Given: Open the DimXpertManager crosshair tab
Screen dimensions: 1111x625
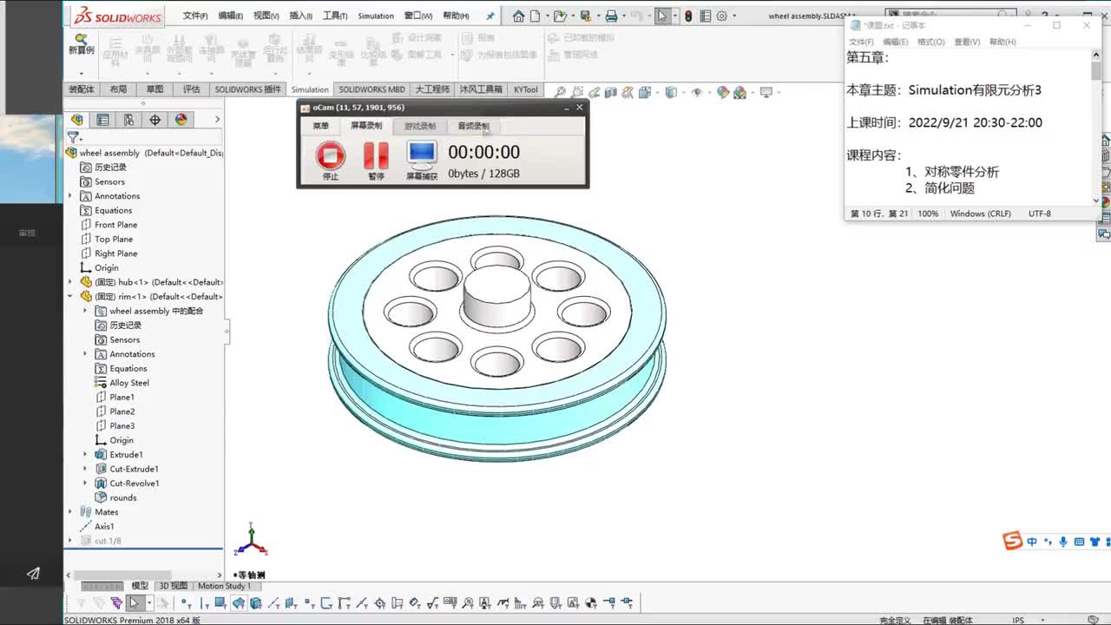Looking at the screenshot, I should coord(154,120).
